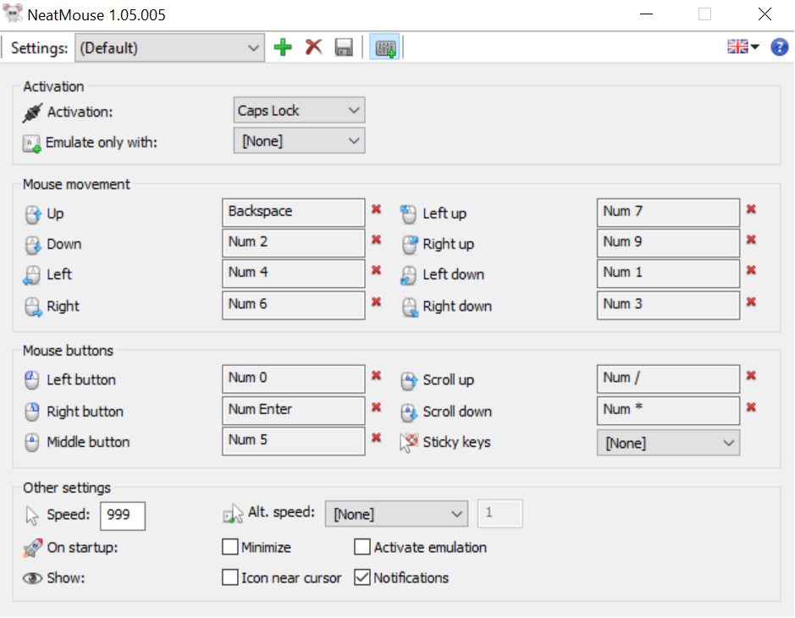Click the eye icon next to Show
Screen dimensions: 795x618
[32, 578]
